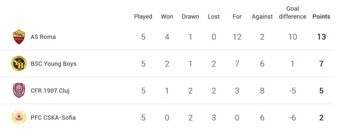Select the CFR 1907 Cluj team name
This screenshot has height=137, width=345.
[x=50, y=91]
